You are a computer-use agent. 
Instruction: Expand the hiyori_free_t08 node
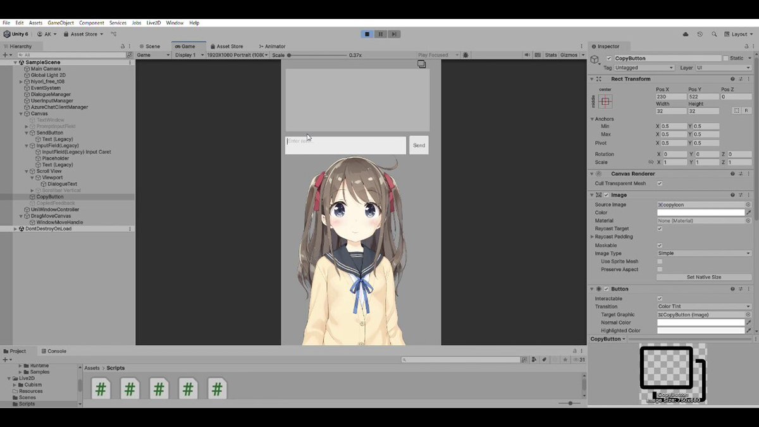pos(22,82)
